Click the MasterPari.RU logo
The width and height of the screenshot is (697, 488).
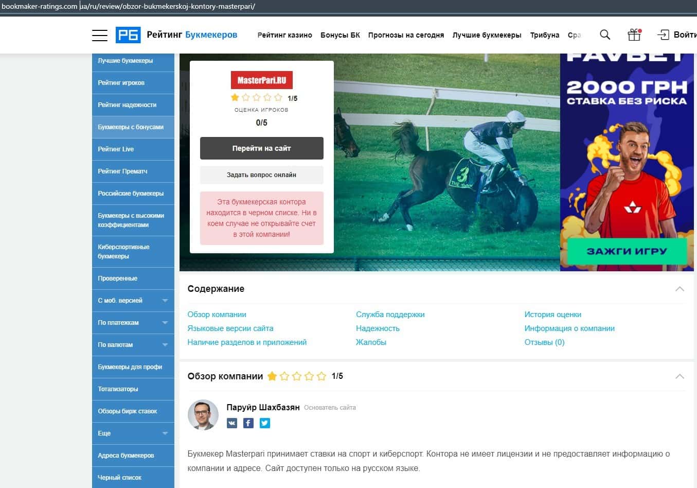pos(262,80)
